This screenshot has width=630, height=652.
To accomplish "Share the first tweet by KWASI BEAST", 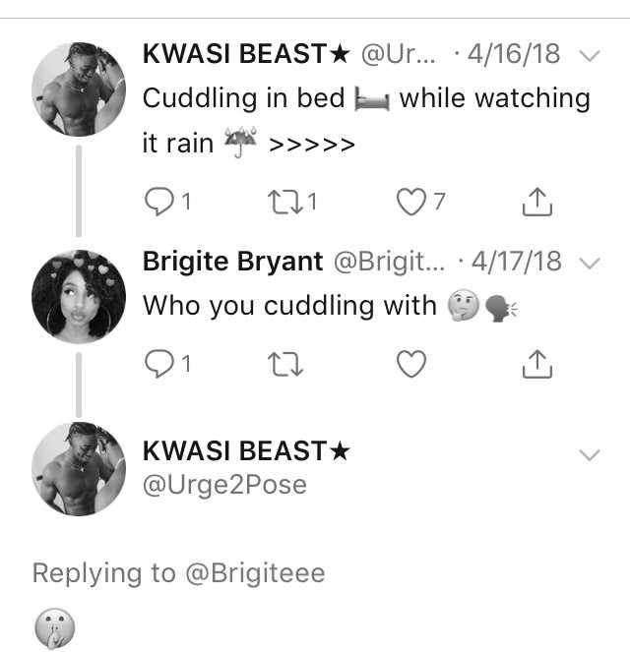I will (x=537, y=202).
